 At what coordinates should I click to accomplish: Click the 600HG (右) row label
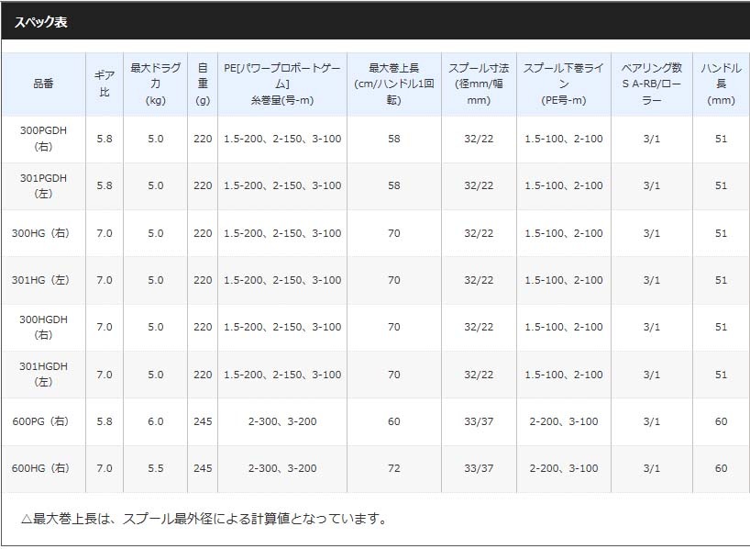click(x=43, y=468)
